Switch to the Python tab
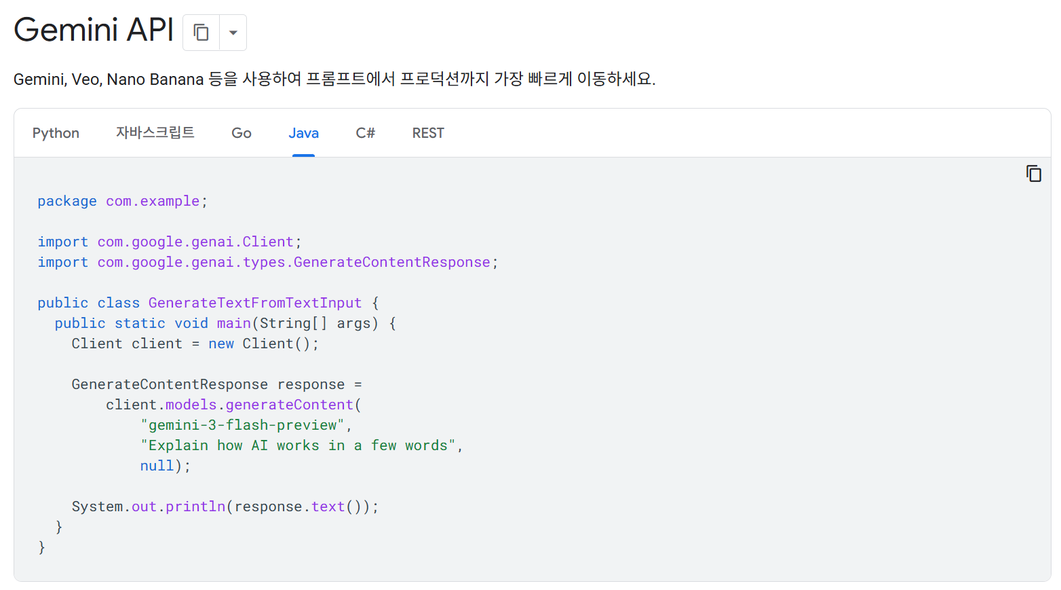The height and width of the screenshot is (590, 1061). click(56, 133)
